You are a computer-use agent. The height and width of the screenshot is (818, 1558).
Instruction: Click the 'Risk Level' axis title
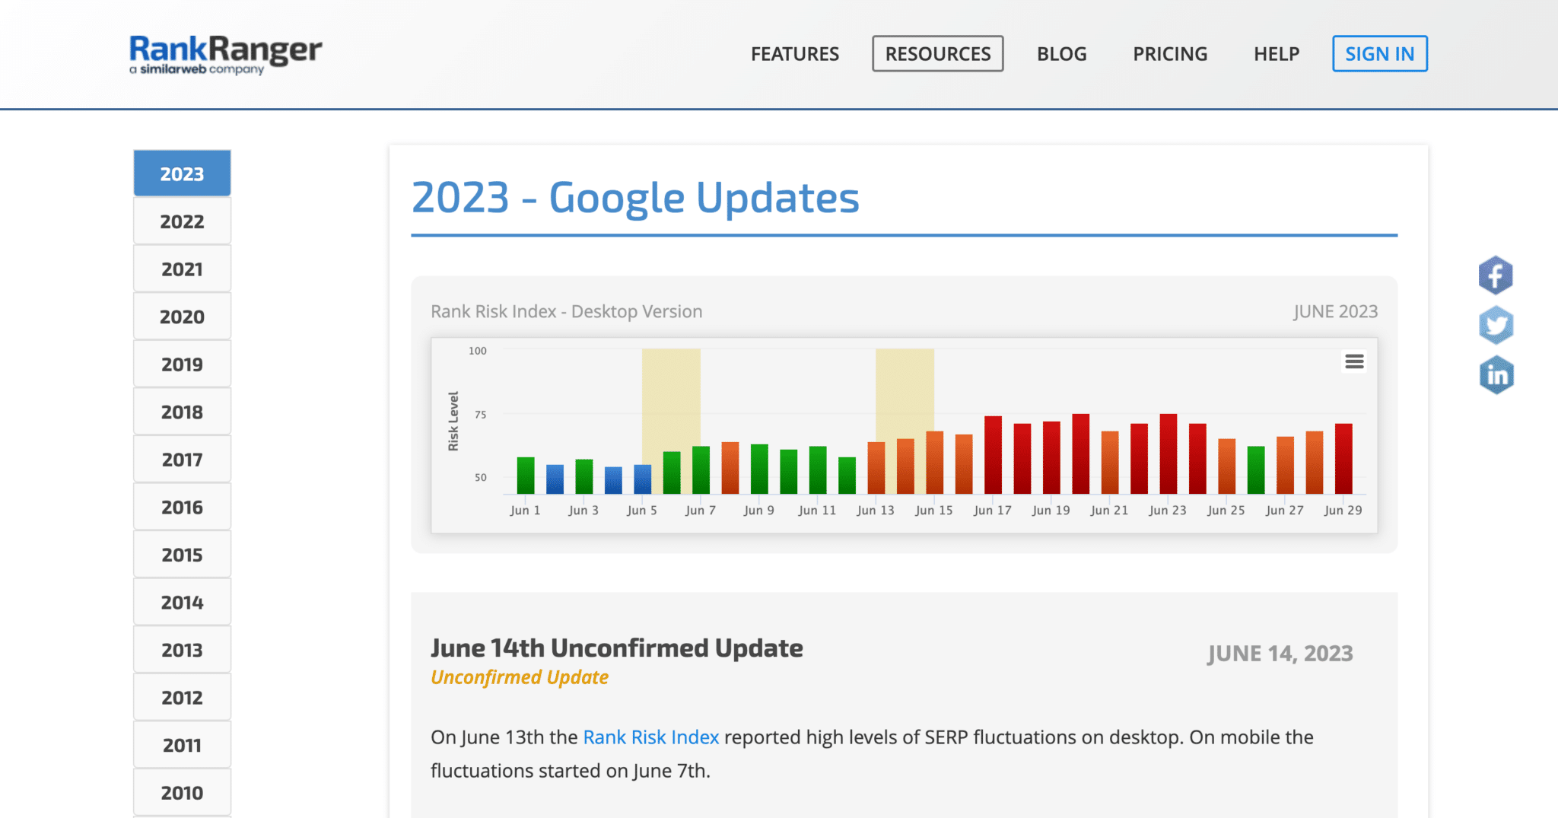pyautogui.click(x=453, y=422)
